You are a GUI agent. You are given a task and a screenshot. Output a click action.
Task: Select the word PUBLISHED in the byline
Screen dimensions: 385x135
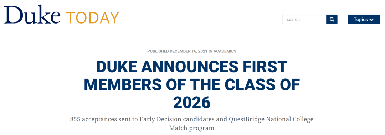click(158, 51)
